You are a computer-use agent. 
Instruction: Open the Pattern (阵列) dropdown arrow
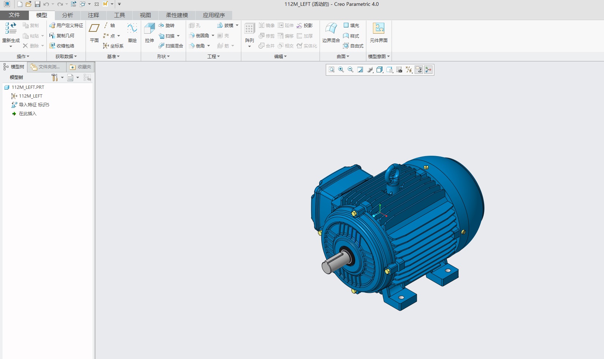[x=249, y=46]
